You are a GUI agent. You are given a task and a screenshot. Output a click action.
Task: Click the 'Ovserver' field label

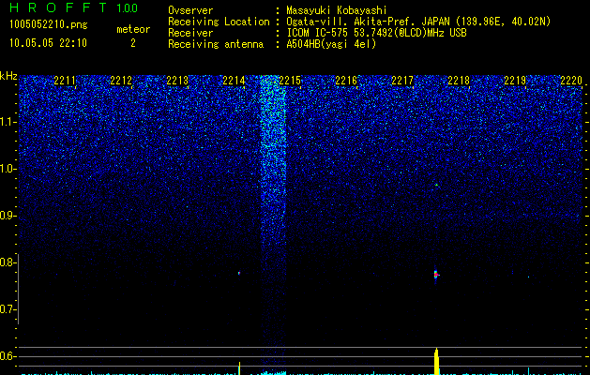coord(190,10)
